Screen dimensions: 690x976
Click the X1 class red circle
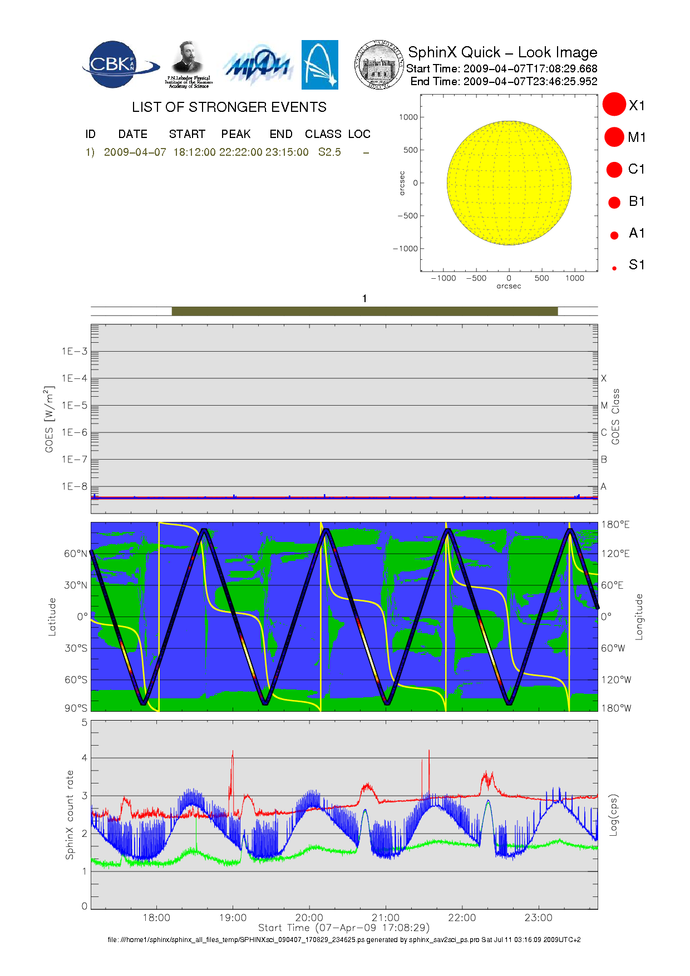(x=614, y=105)
